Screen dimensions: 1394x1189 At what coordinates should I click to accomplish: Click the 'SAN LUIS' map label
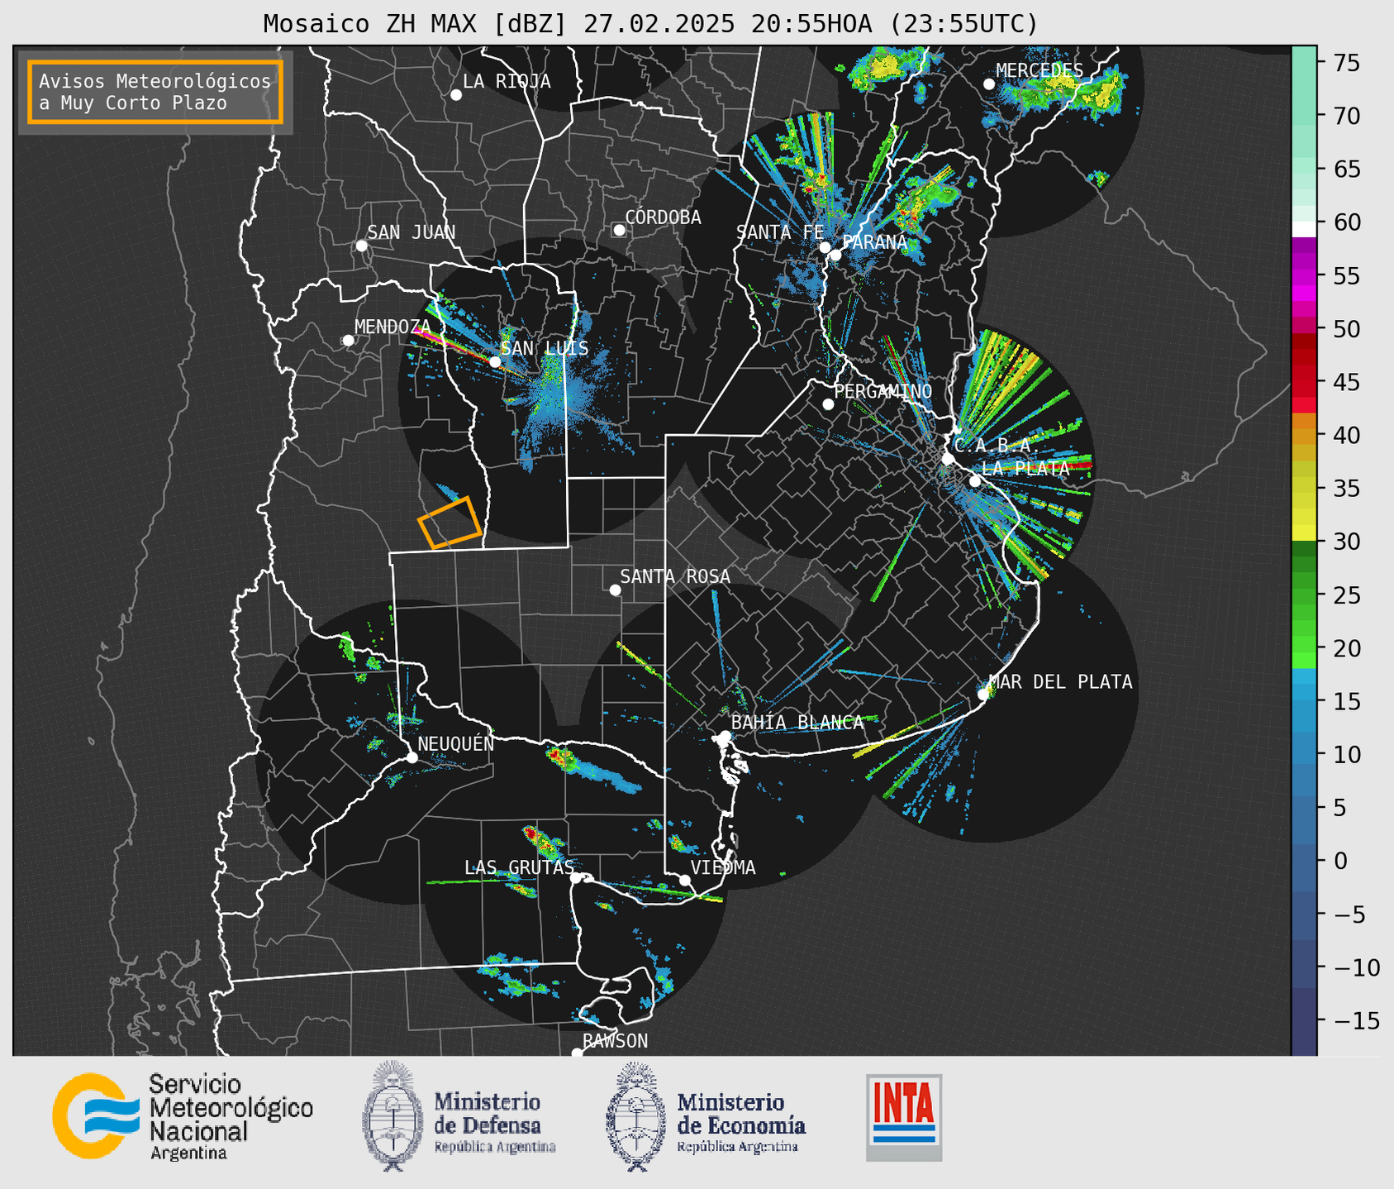tap(545, 348)
